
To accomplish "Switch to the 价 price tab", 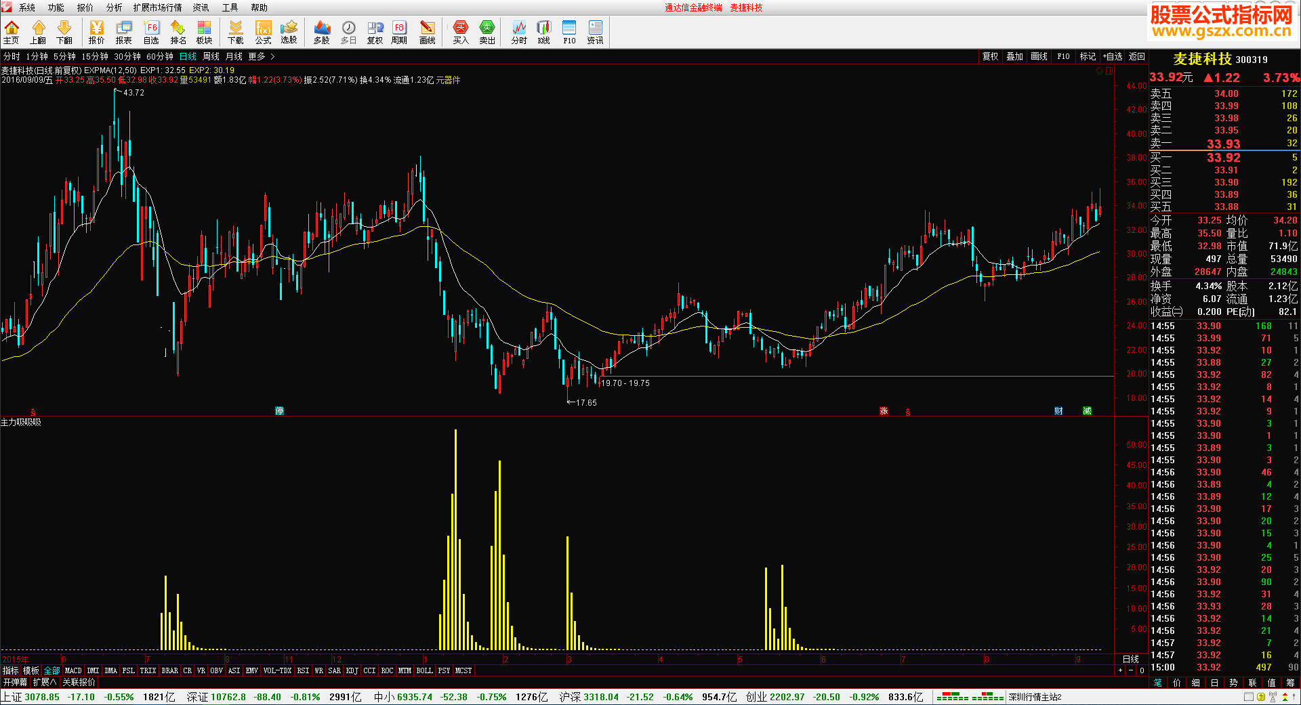I will click(x=1176, y=682).
